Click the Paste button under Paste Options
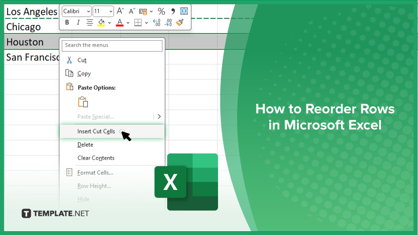The image size is (418, 235). click(x=83, y=102)
